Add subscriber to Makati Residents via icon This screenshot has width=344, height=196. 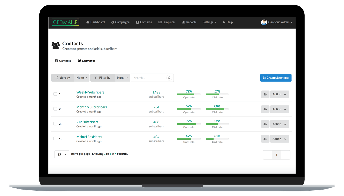265,139
